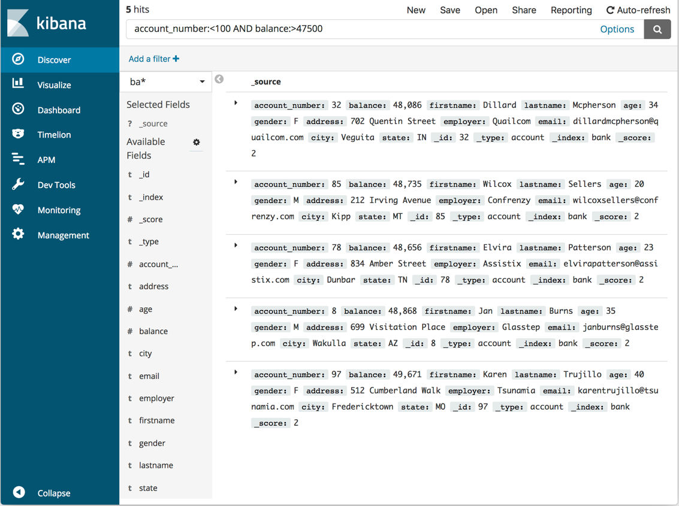
Task: Open Visualize via the bar chart icon
Action: click(x=19, y=84)
